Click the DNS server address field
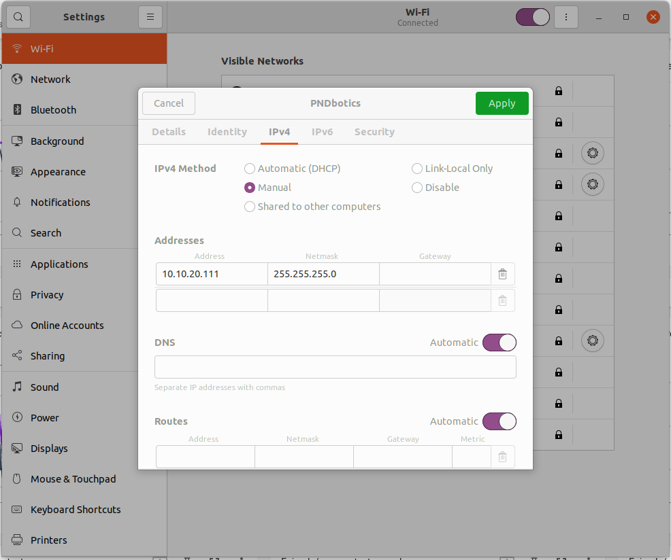The height and width of the screenshot is (560, 671). click(335, 366)
